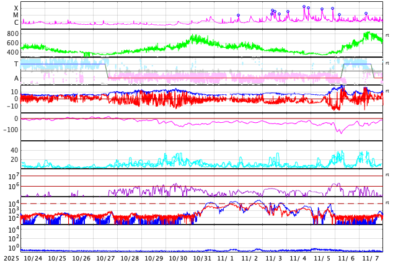This screenshot has height=263, width=393.
Task: Select the 10/27 date tick label
Action: point(105,258)
